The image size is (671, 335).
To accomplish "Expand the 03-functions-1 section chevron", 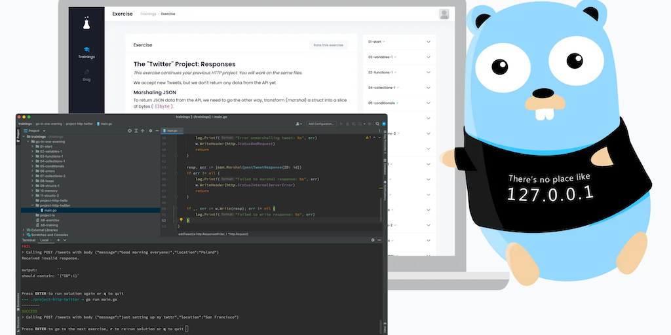I will click(429, 72).
